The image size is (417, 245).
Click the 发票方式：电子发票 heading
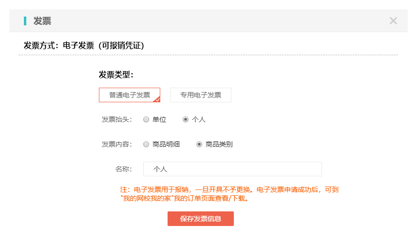click(58, 46)
